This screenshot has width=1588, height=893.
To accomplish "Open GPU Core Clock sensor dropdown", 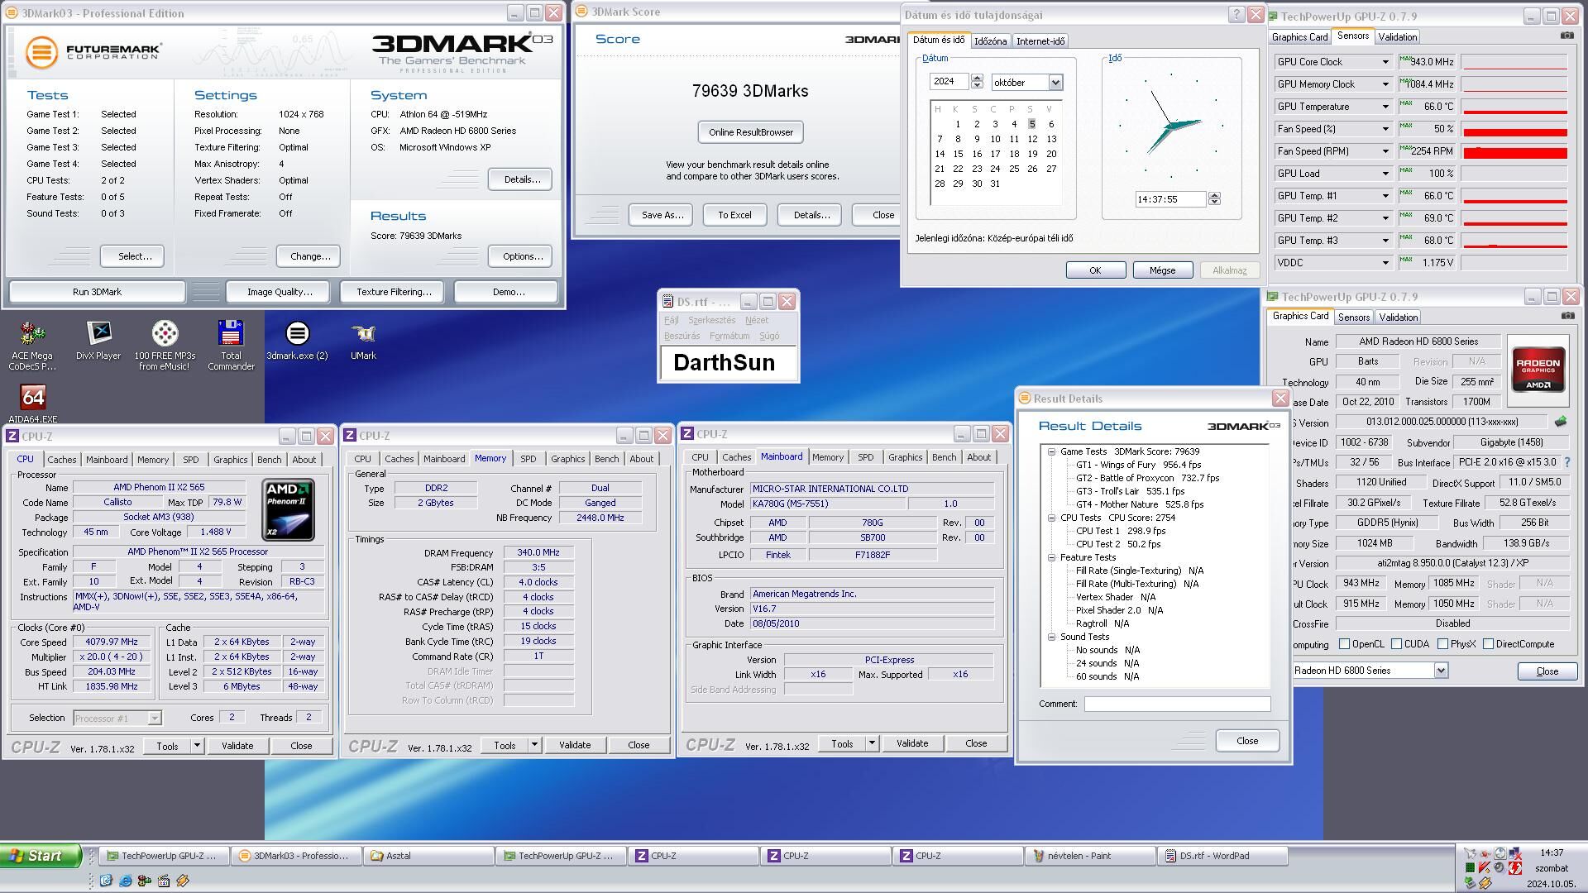I will click(1385, 62).
